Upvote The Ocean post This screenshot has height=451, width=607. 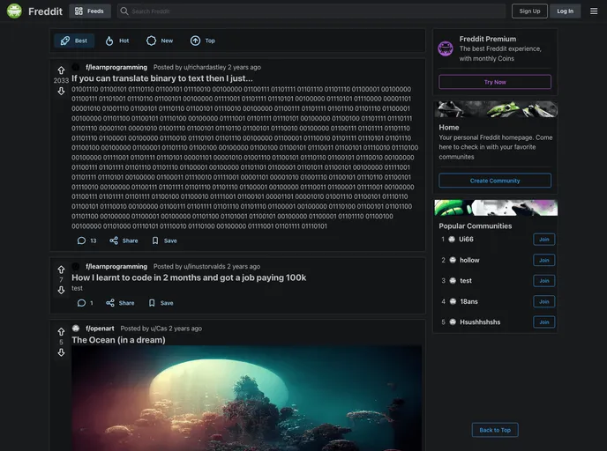point(61,332)
